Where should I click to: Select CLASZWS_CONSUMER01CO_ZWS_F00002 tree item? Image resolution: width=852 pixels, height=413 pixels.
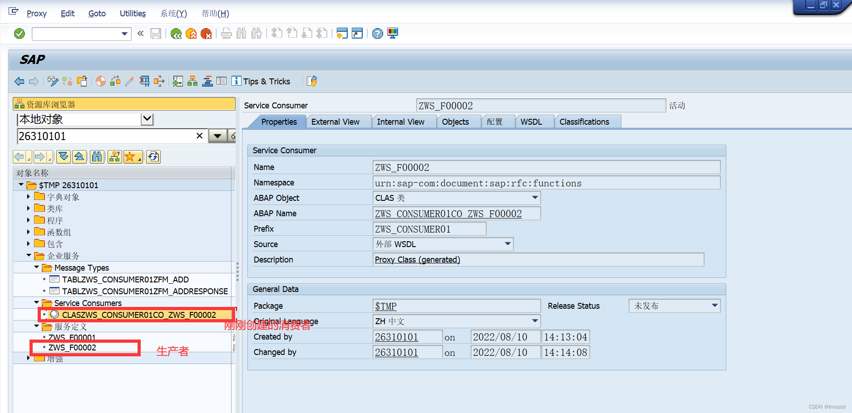pyautogui.click(x=139, y=315)
